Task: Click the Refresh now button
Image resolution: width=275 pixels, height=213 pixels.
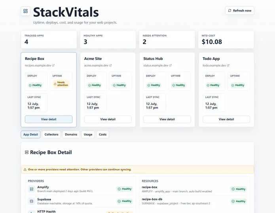Action: pyautogui.click(x=239, y=11)
